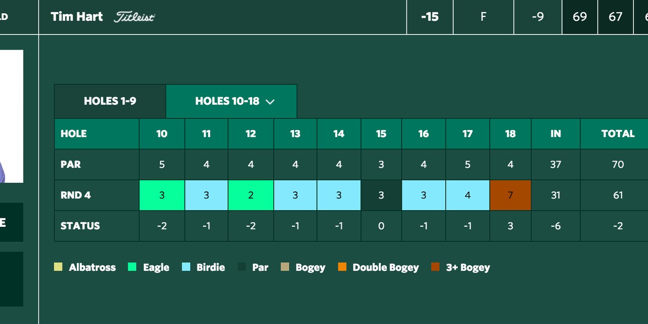The width and height of the screenshot is (648, 324).
Task: Open the HOLES 10-18 dropdown chevron
Action: pos(270,101)
